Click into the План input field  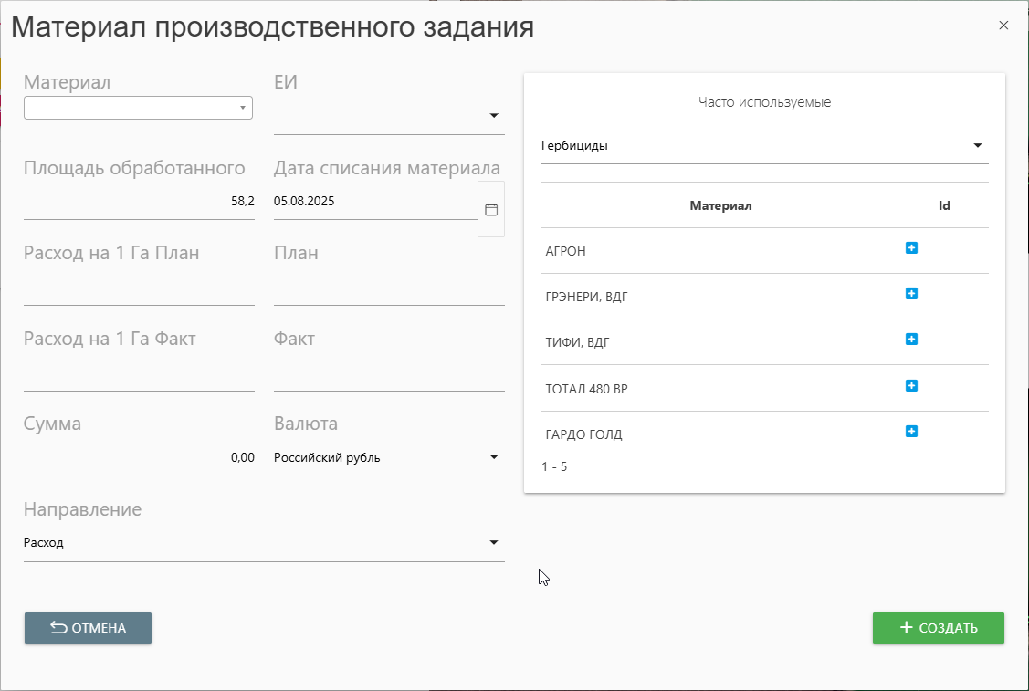click(389, 288)
